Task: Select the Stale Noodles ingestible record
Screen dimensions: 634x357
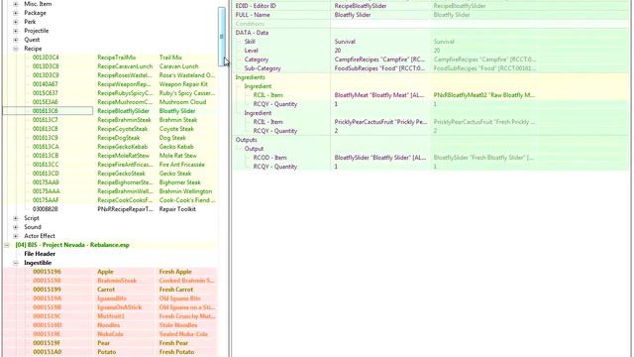Action: click(x=110, y=325)
